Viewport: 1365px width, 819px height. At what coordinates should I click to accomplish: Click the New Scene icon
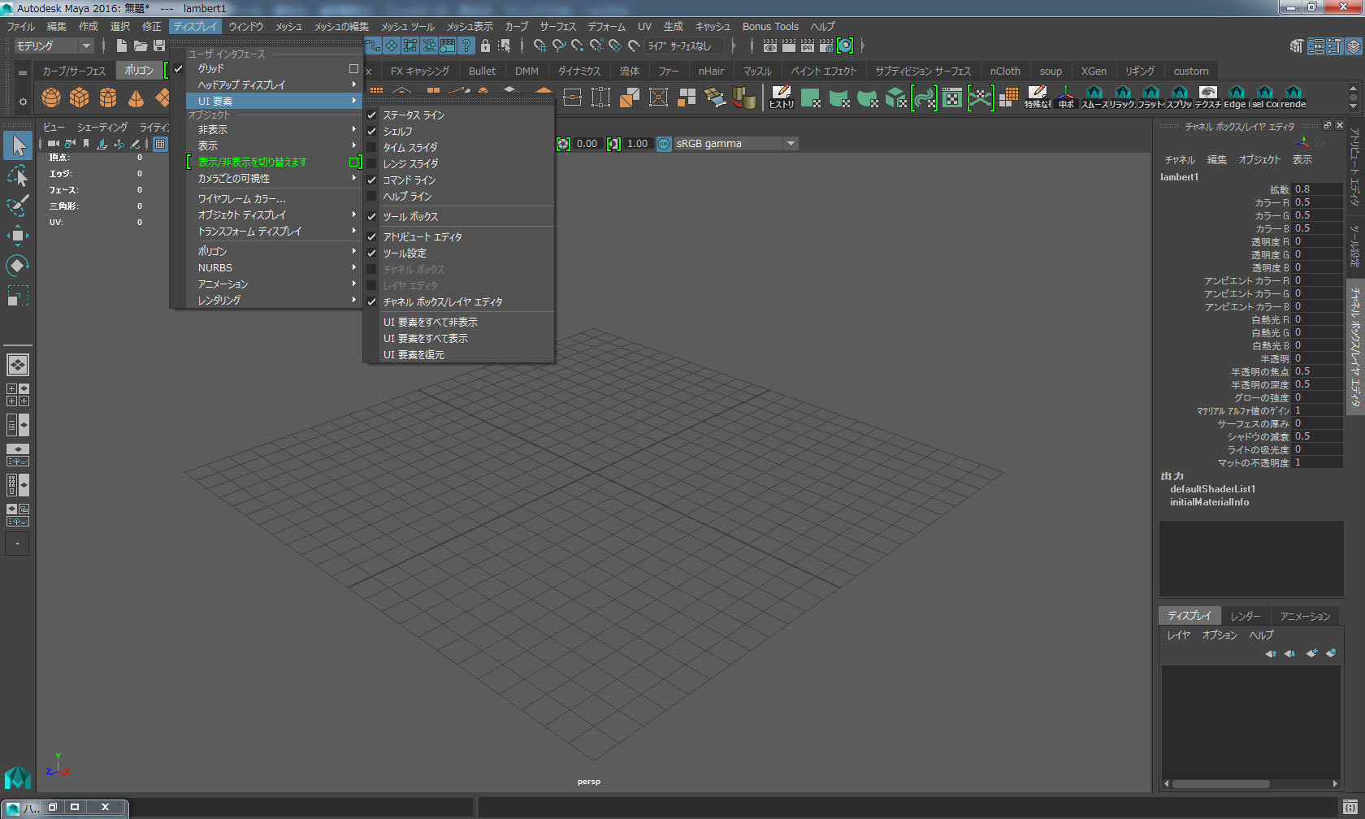click(122, 45)
